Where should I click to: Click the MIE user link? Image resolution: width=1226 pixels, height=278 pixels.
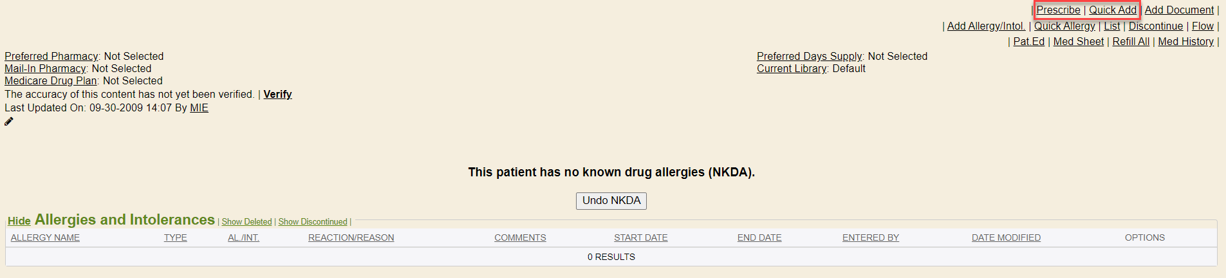point(199,108)
